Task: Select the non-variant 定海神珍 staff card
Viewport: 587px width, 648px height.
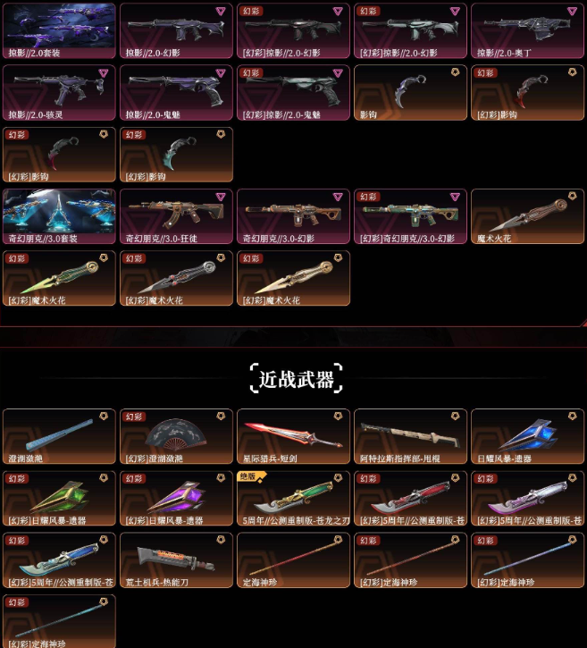Action: pos(293,560)
